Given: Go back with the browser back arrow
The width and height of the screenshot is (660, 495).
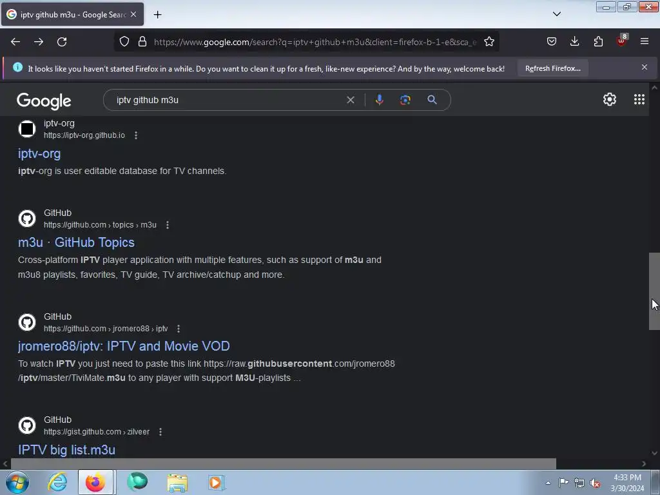Looking at the screenshot, I should [x=15, y=42].
